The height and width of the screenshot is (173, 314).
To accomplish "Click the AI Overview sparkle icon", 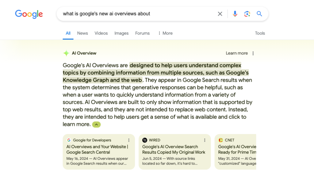I will point(66,53).
